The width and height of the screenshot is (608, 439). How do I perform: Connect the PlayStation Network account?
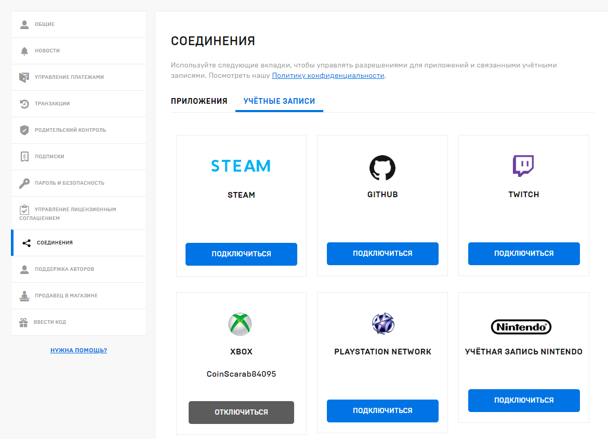pyautogui.click(x=382, y=411)
